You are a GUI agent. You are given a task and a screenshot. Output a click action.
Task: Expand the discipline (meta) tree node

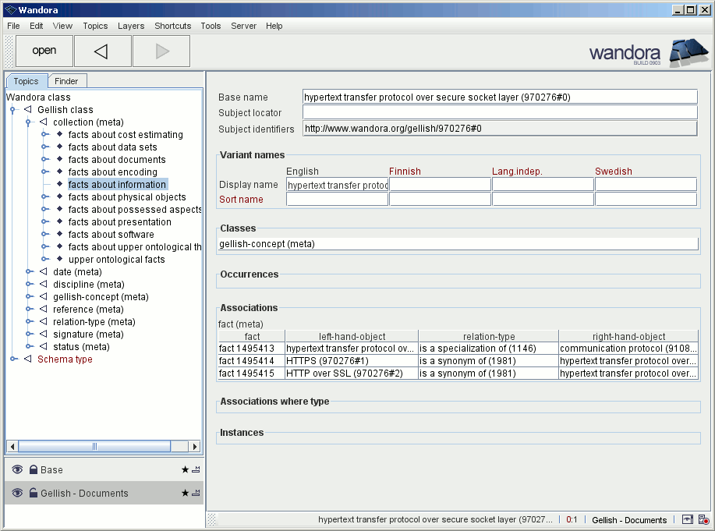click(28, 285)
